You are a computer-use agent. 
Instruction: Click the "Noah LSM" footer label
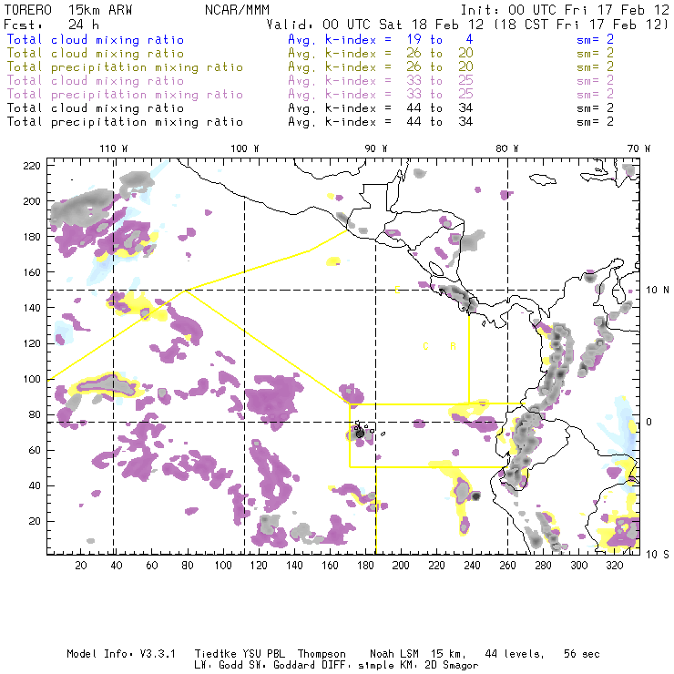point(394,654)
